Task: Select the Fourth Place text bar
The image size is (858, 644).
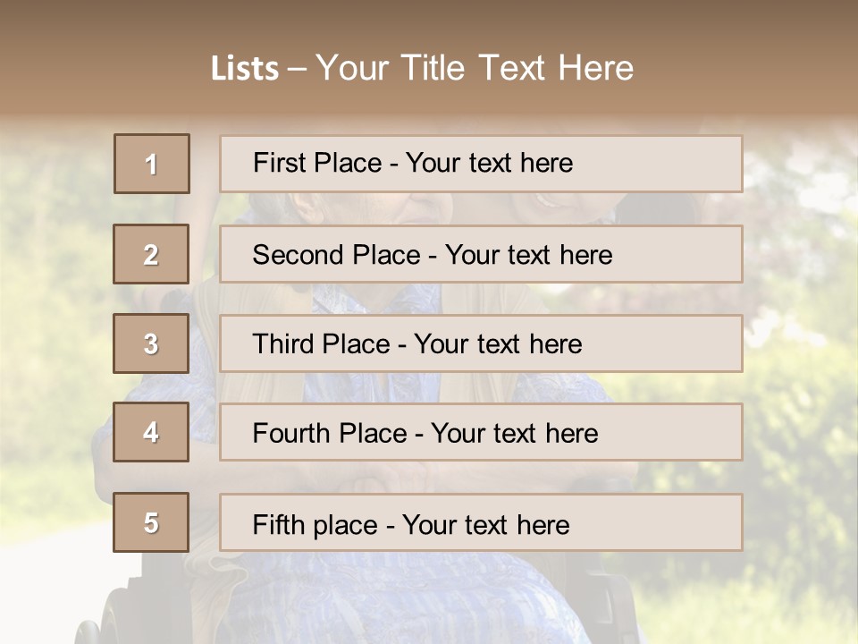Action: coord(481,432)
